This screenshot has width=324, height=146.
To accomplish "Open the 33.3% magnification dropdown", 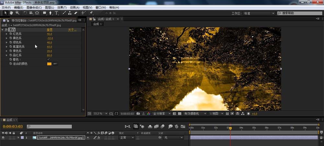I will point(98,114).
